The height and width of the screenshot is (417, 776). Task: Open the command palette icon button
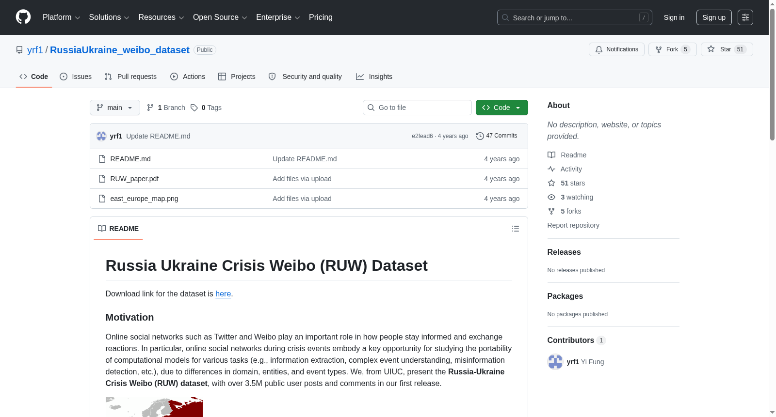745,17
